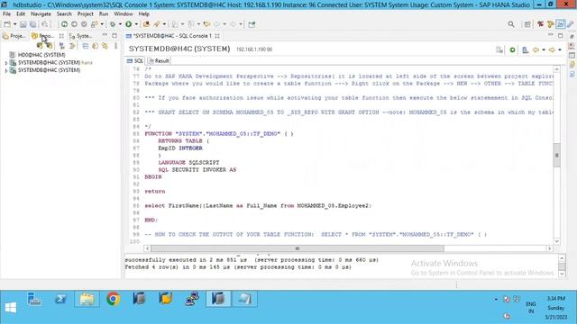This screenshot has height=324, width=577.
Task: Click the Last Edit Location arrow icon
Action: pyautogui.click(x=206, y=24)
